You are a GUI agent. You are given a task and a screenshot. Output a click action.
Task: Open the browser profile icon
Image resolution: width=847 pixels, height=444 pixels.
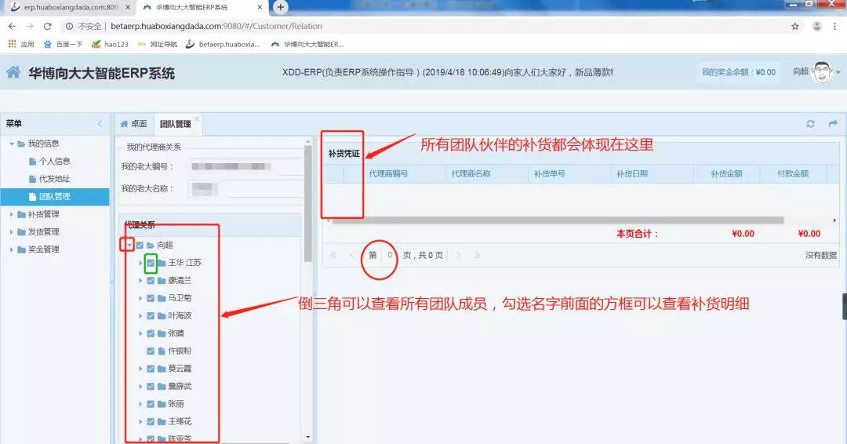(816, 26)
